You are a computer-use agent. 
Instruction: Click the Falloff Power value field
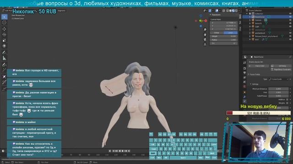coord(278,96)
